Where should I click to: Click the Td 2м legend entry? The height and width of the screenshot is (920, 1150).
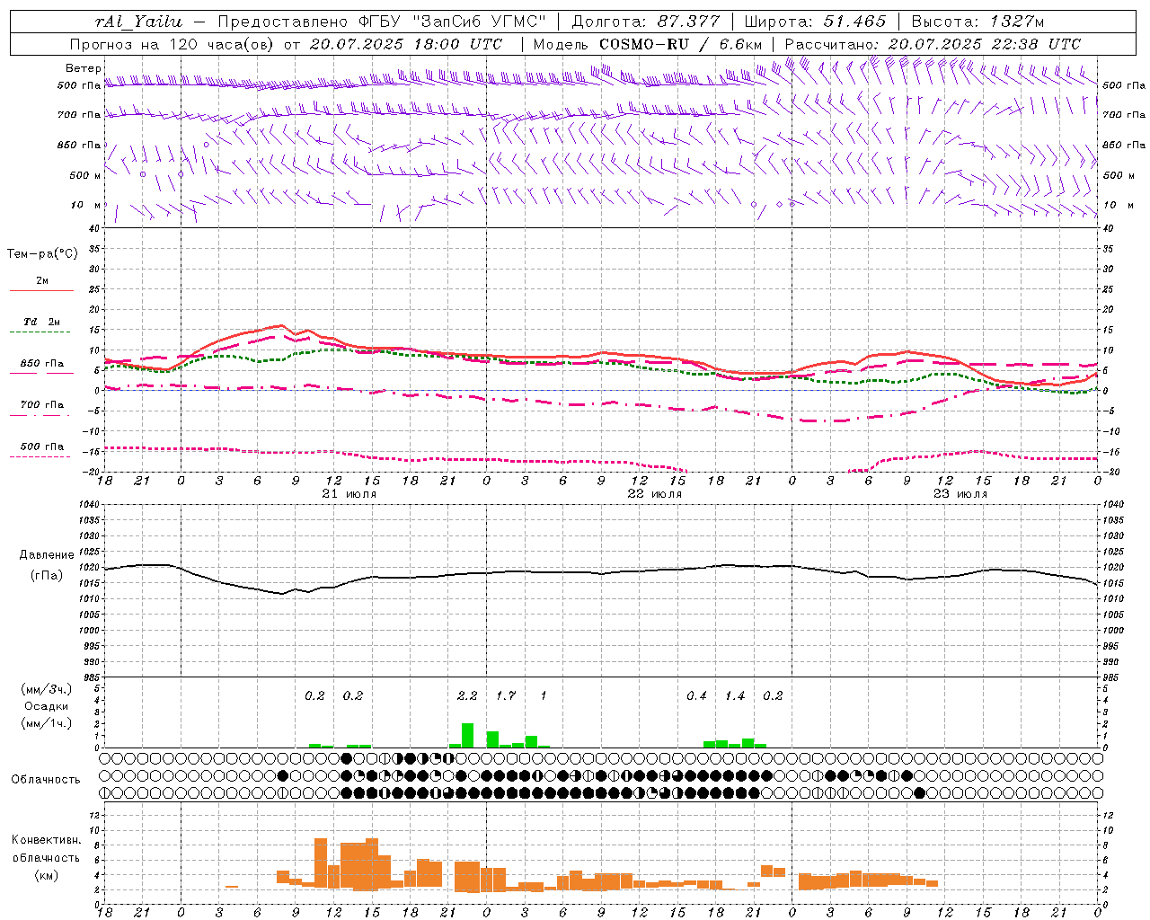pos(42,322)
